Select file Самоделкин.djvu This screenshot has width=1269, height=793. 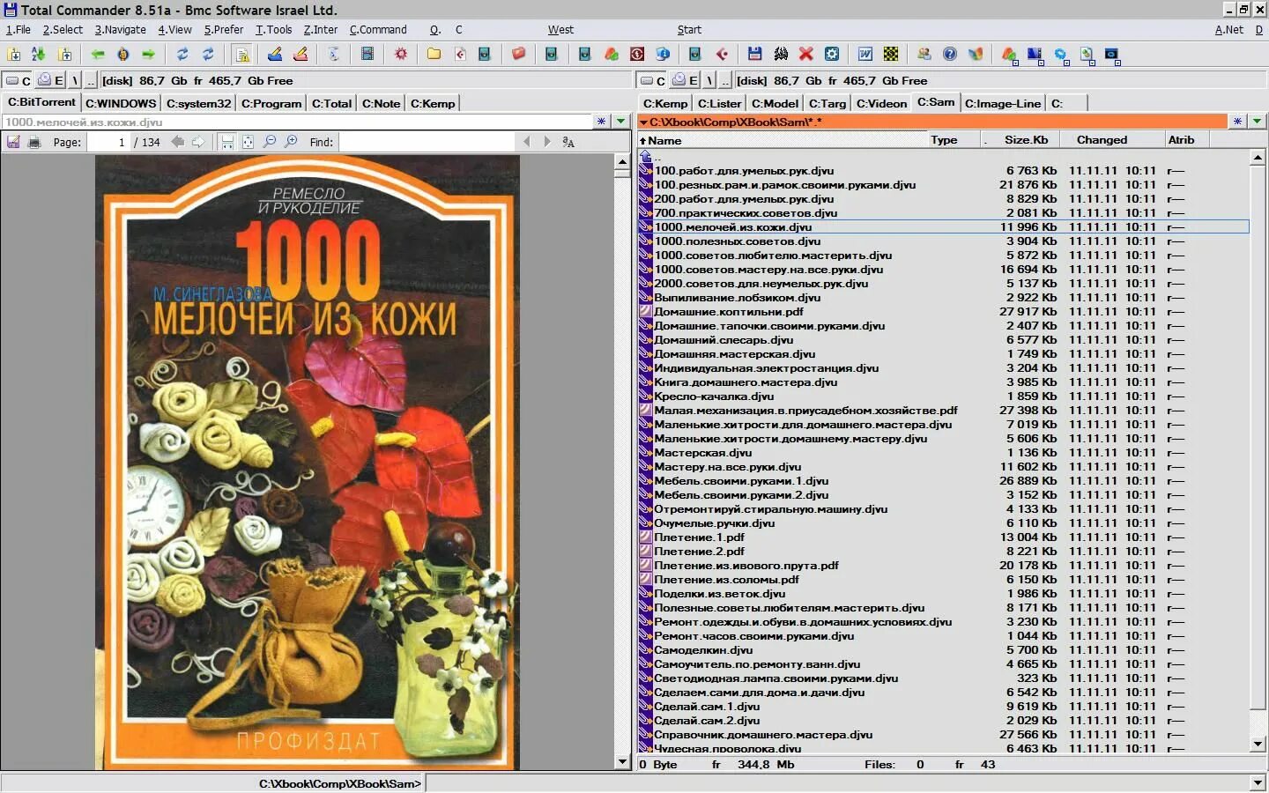coord(703,650)
